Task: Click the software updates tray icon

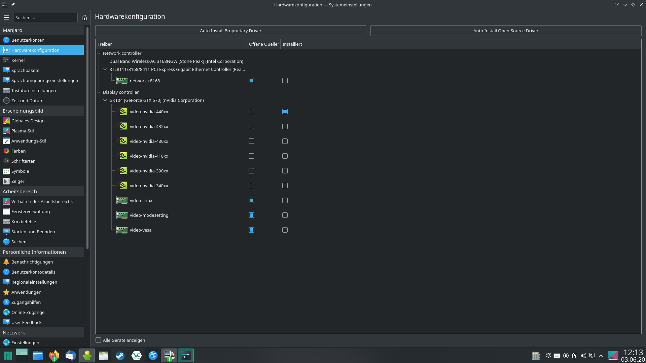Action: pos(566,356)
